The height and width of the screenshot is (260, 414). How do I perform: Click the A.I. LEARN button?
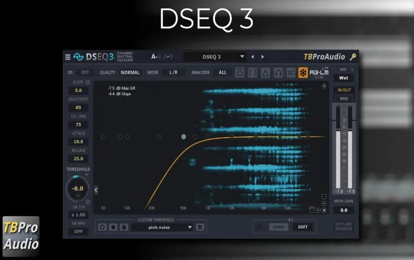coord(279,227)
